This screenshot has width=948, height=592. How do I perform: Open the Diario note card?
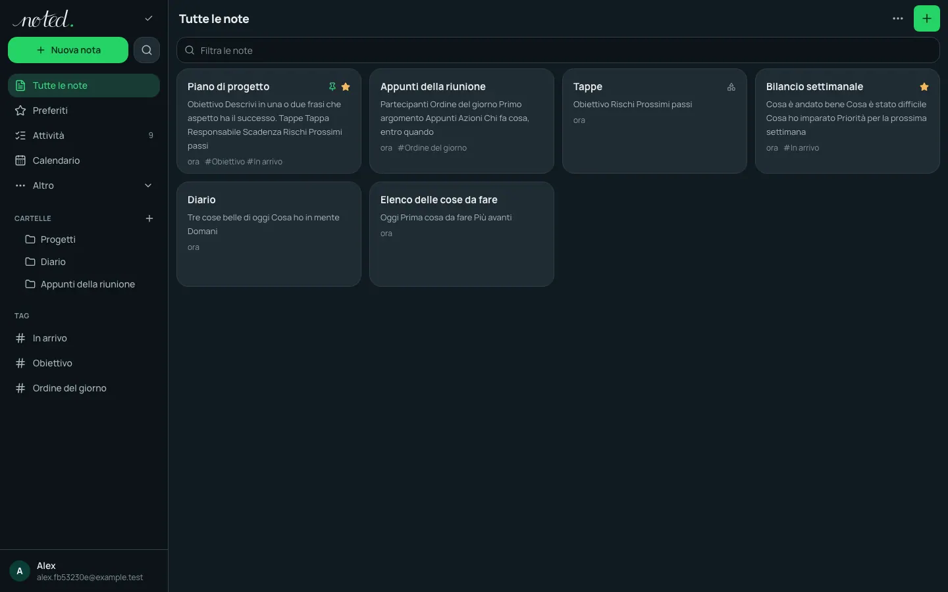[x=269, y=234]
